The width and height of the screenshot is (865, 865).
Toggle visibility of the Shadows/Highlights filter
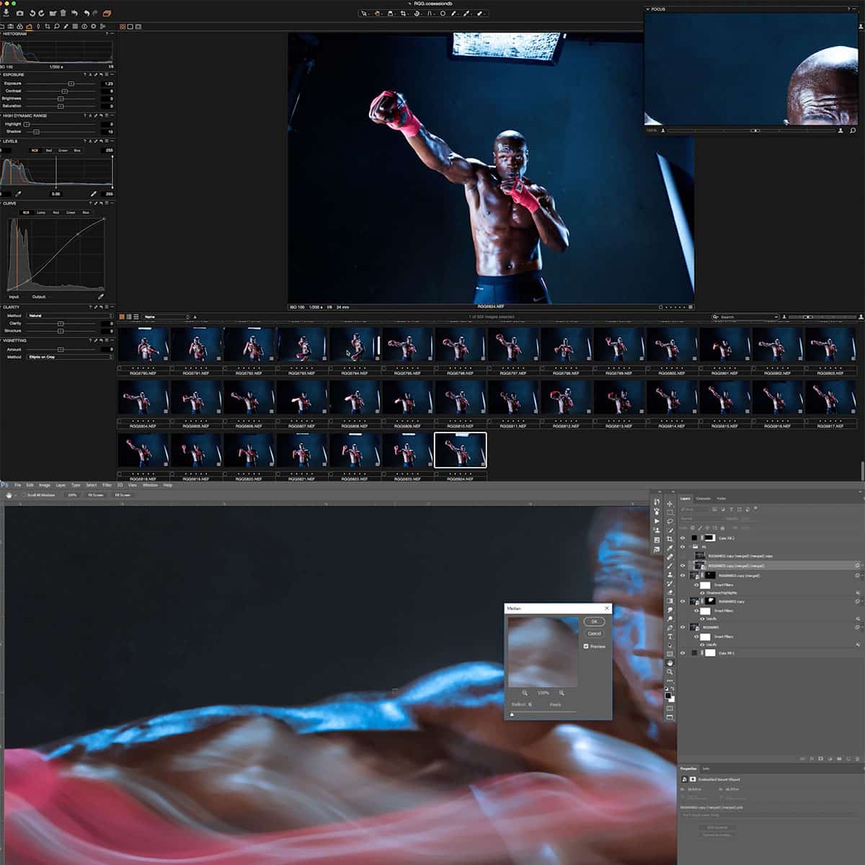[702, 593]
